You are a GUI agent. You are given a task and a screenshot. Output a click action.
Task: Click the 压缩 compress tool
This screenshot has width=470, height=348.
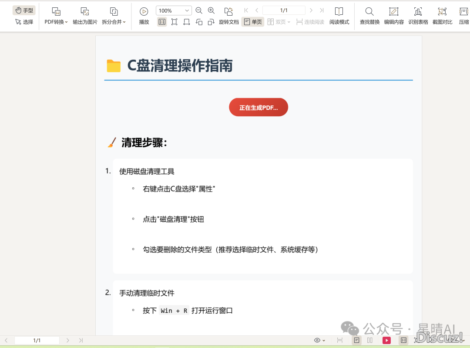464,16
